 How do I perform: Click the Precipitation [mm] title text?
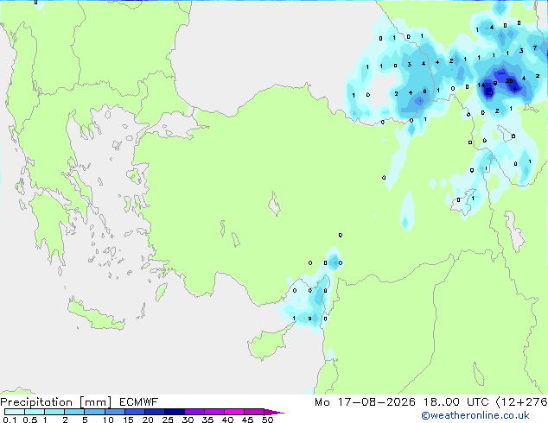click(56, 402)
